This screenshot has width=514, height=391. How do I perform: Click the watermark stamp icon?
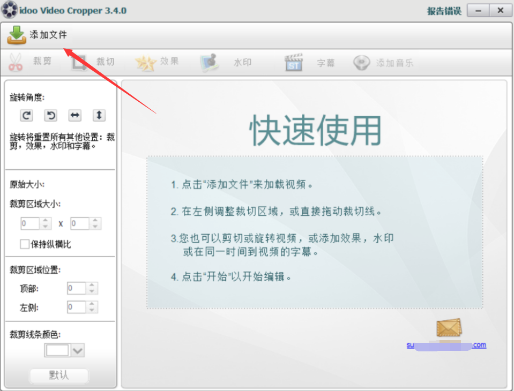210,63
